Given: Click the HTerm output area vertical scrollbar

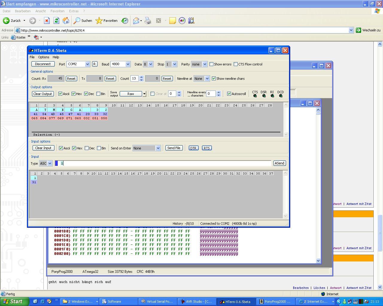Looking at the screenshot, I should point(286,120).
